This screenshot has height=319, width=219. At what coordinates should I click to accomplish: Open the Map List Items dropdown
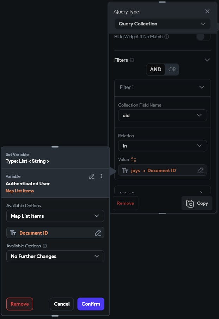[55, 216]
